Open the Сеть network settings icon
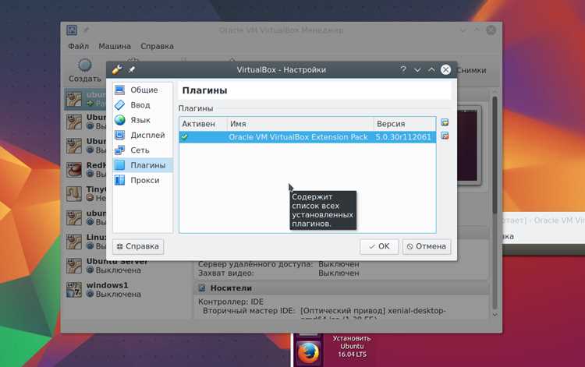The image size is (585, 367). click(x=120, y=150)
